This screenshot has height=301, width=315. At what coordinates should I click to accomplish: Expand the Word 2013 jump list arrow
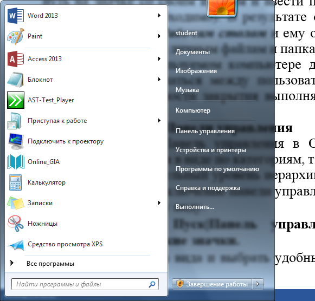[x=159, y=16]
